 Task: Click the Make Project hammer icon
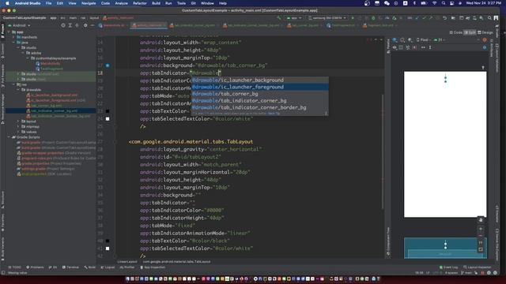[x=279, y=18]
